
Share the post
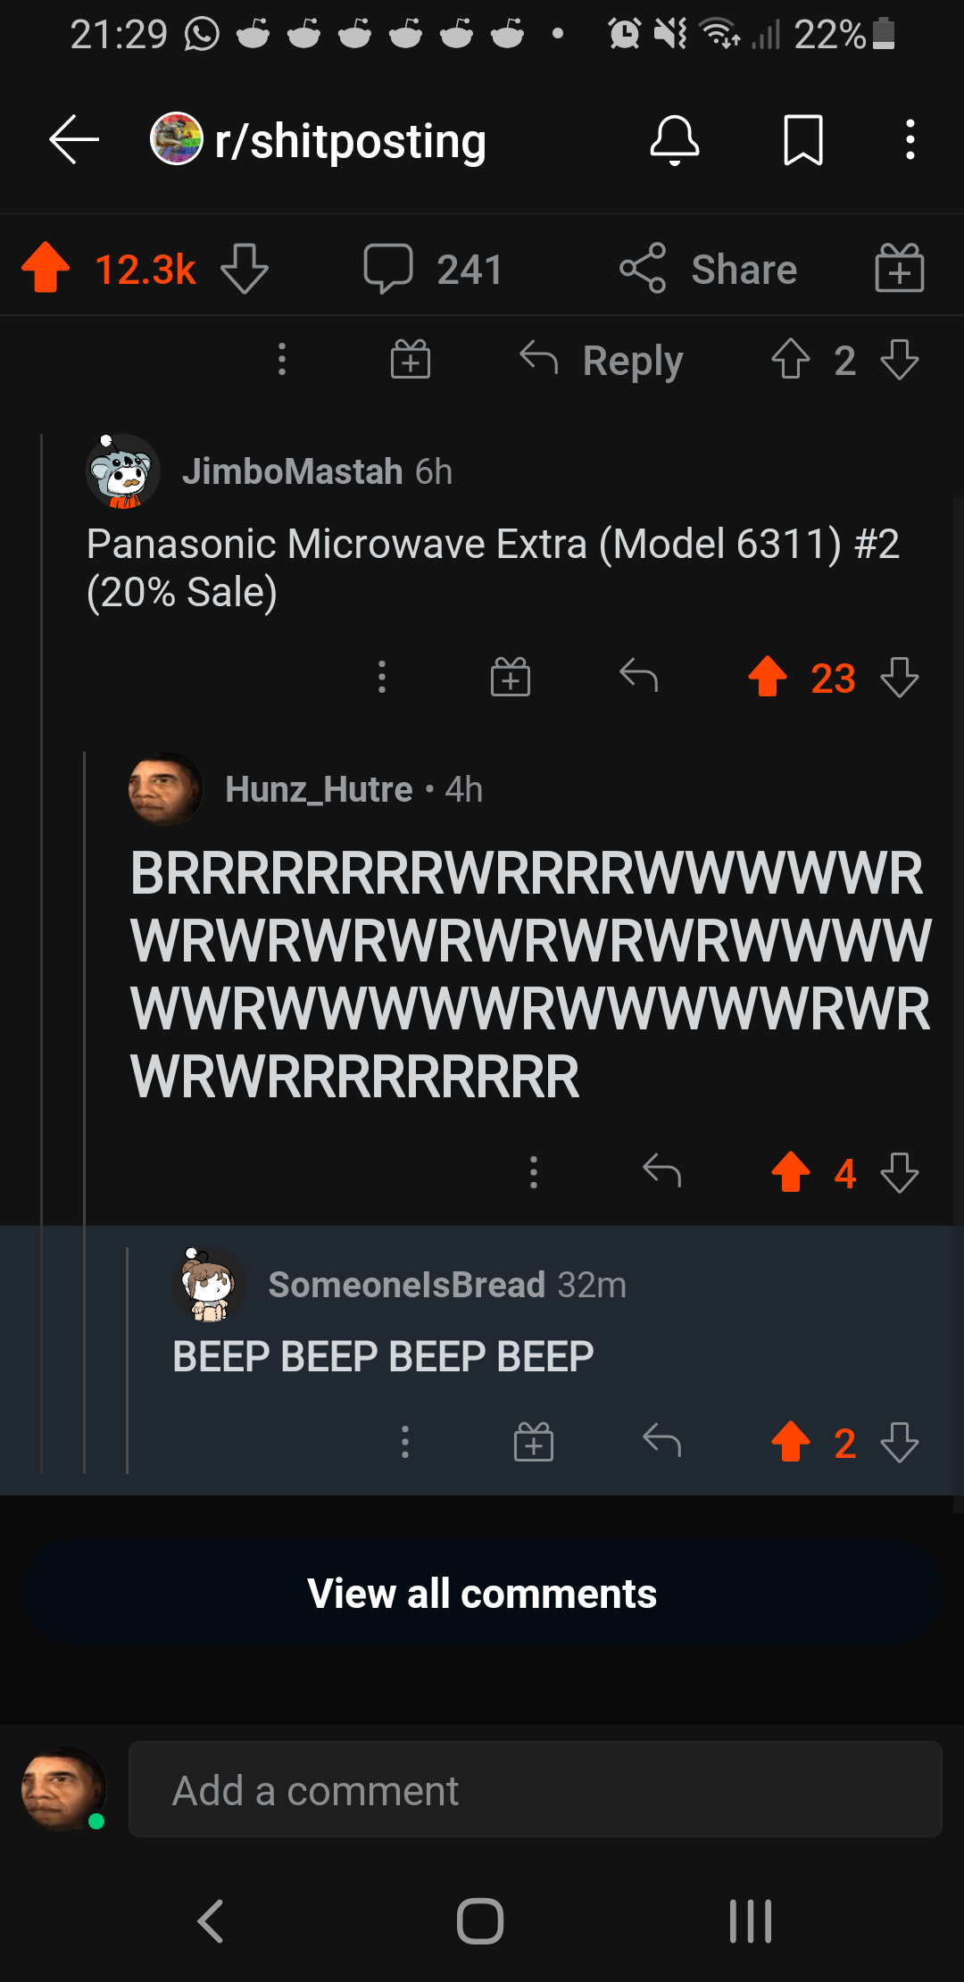click(x=708, y=269)
